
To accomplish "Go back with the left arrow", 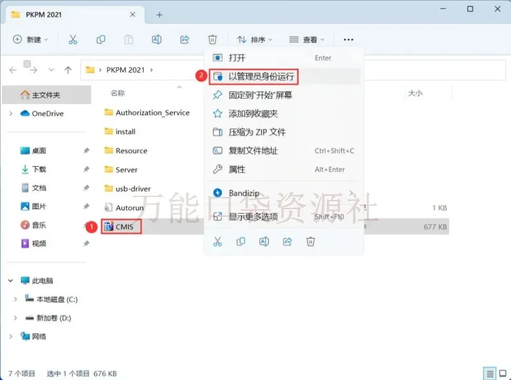I will pos(13,70).
